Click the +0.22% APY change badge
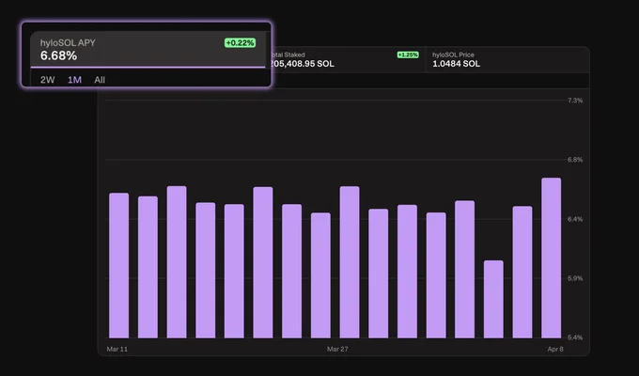The height and width of the screenshot is (376, 639). pyautogui.click(x=240, y=43)
